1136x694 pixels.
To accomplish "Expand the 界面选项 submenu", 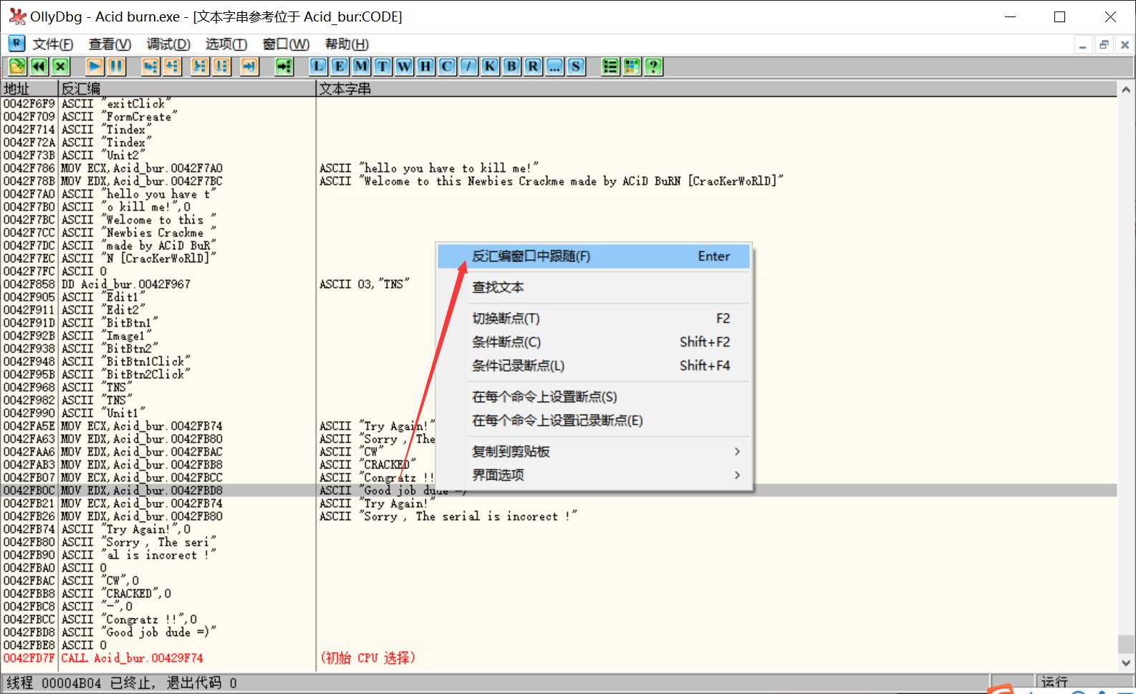I will point(594,475).
